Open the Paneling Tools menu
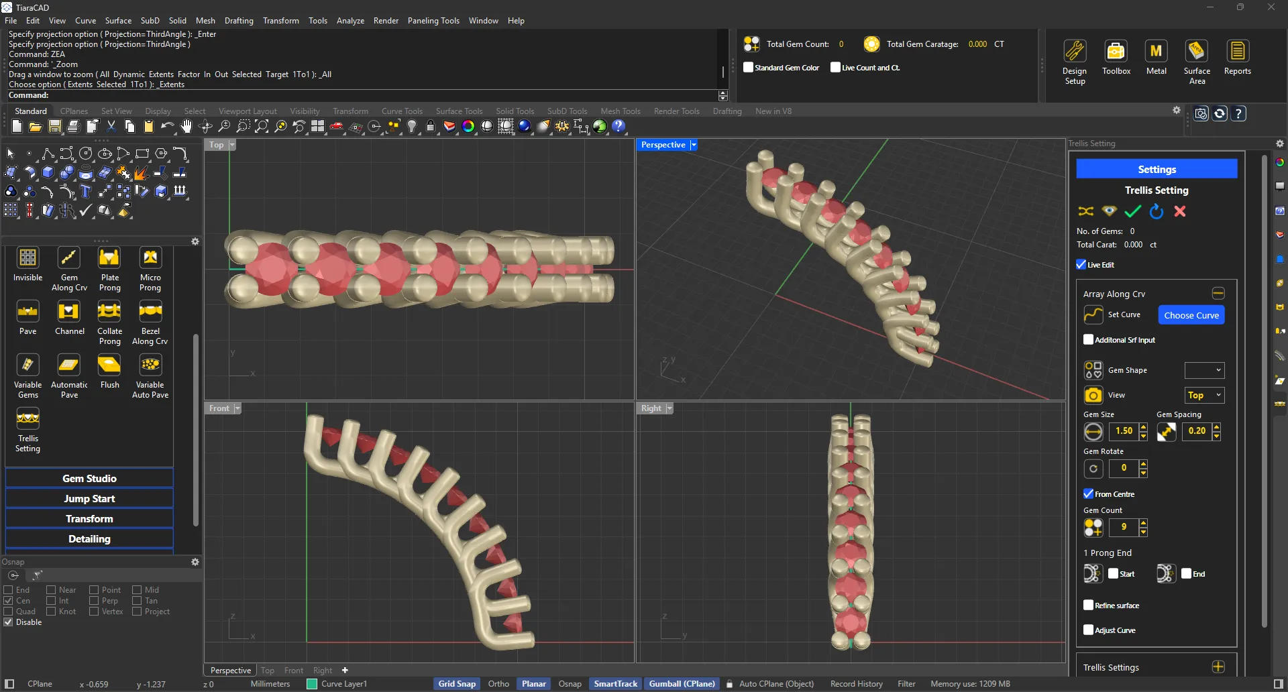This screenshot has height=692, width=1288. 433,21
